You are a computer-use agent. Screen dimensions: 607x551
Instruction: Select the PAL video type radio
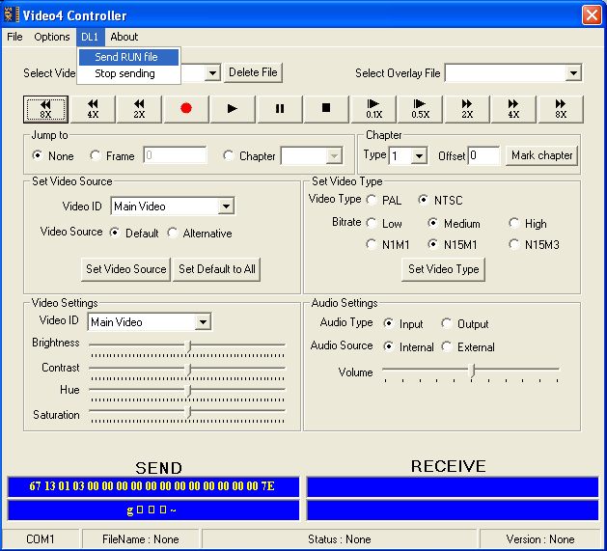[x=372, y=200]
